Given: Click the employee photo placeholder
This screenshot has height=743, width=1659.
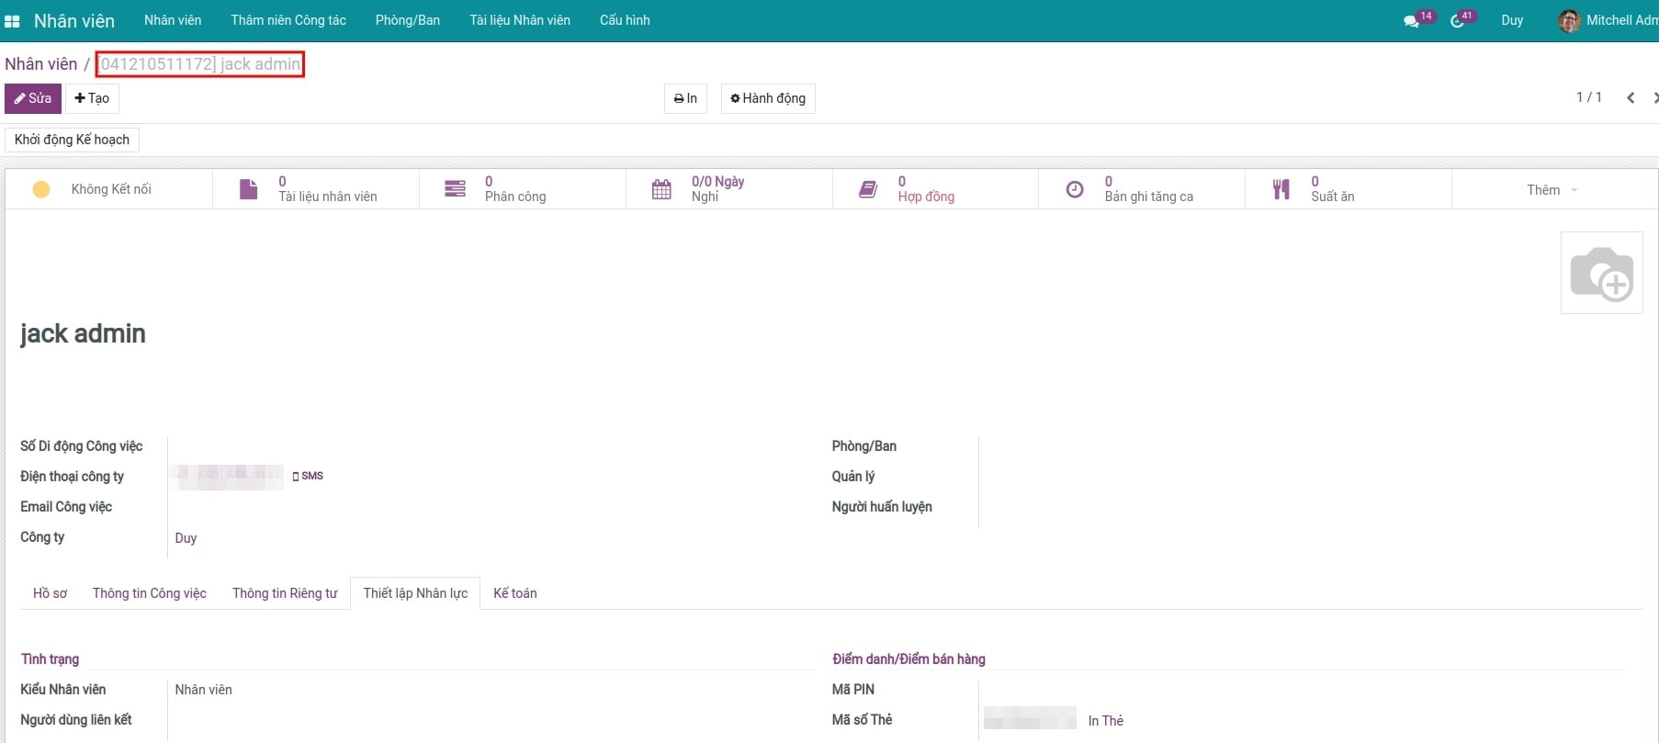Looking at the screenshot, I should click(1601, 273).
